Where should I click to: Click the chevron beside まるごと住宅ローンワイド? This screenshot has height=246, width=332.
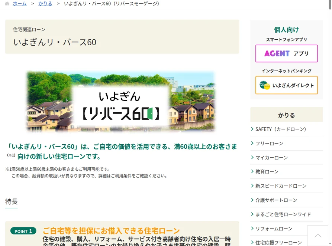coord(252,214)
